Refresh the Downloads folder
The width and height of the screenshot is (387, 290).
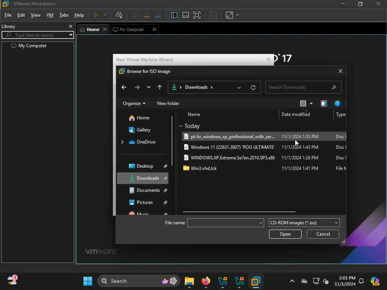(253, 88)
